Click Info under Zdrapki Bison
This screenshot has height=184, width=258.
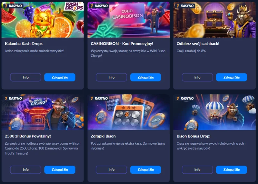pos(111,170)
